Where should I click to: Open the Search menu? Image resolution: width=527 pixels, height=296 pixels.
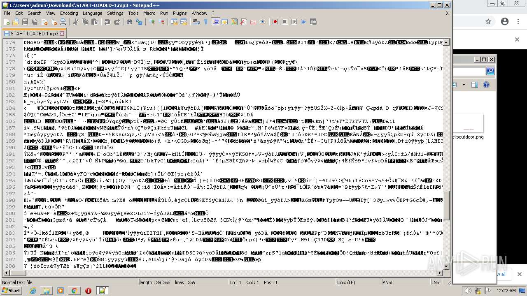[x=35, y=13]
